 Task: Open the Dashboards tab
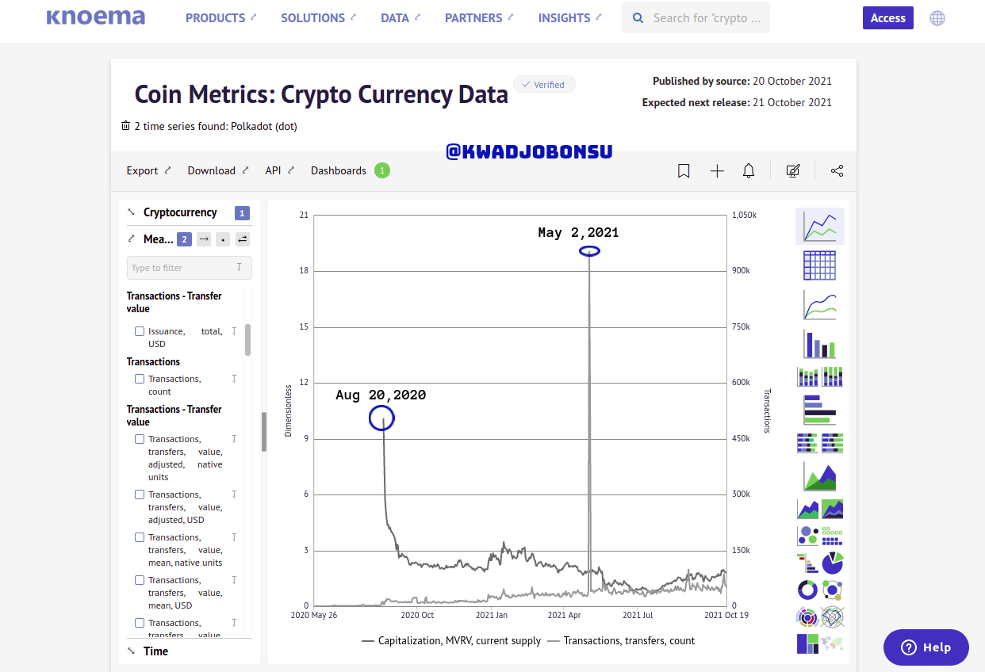click(x=339, y=170)
